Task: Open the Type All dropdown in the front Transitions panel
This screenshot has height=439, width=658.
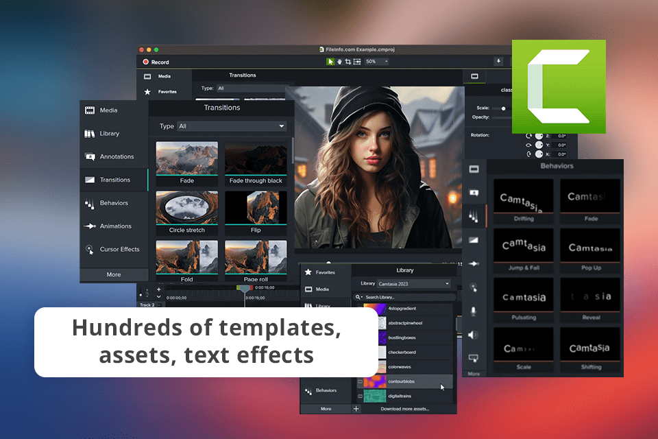Action: tap(232, 126)
